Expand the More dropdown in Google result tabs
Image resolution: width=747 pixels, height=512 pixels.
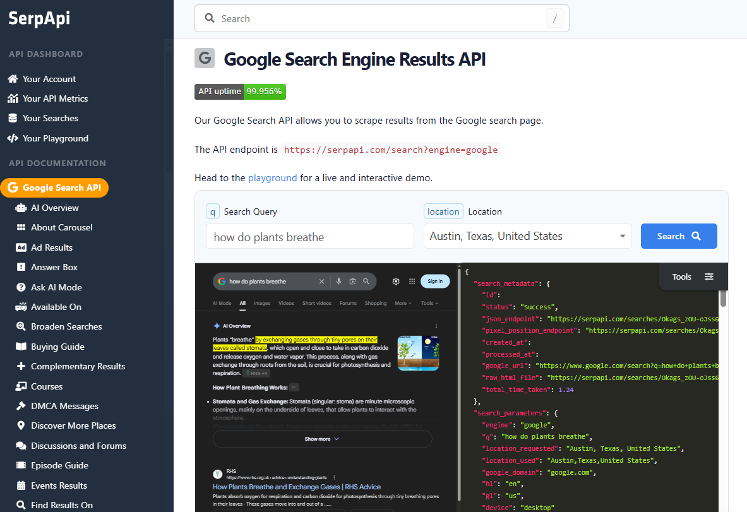[402, 303]
